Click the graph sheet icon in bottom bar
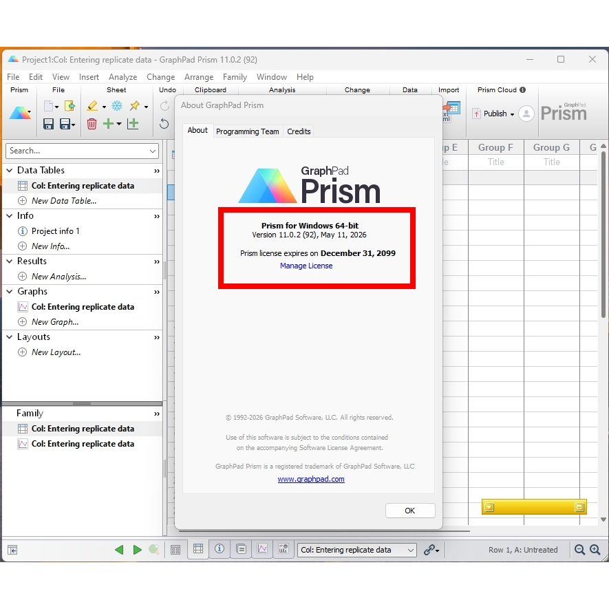The height and width of the screenshot is (609, 609). tap(262, 549)
